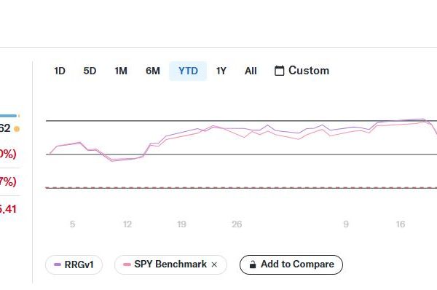Show the 1Y time range
Viewport: 437px width, 290px height.
[221, 71]
